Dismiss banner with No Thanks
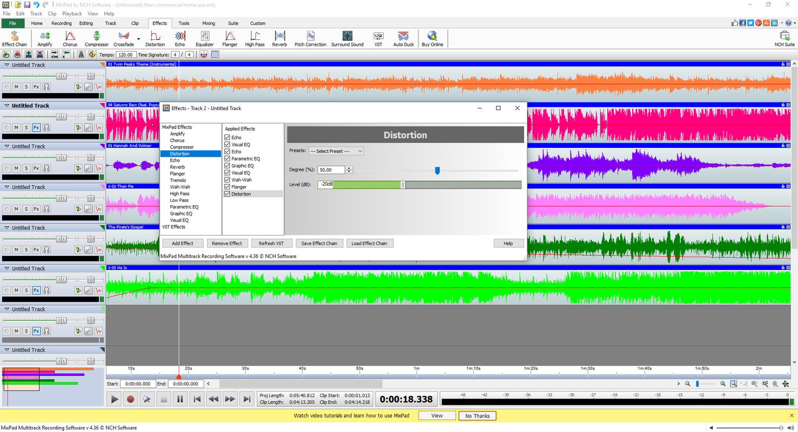The width and height of the screenshot is (798, 432). (478, 416)
